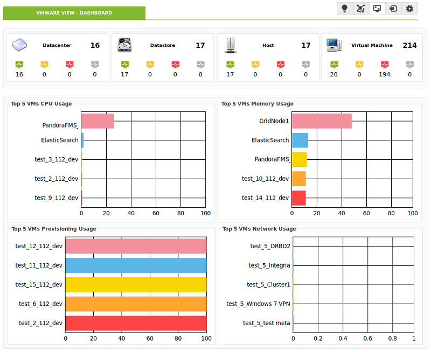Click green OK status icon under Datacenter

point(19,65)
